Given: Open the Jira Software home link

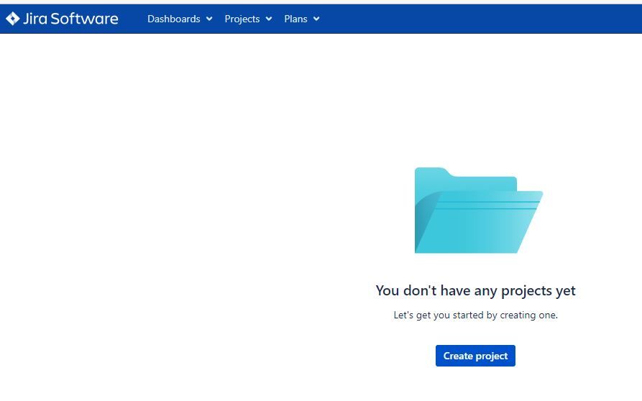Looking at the screenshot, I should point(62,19).
